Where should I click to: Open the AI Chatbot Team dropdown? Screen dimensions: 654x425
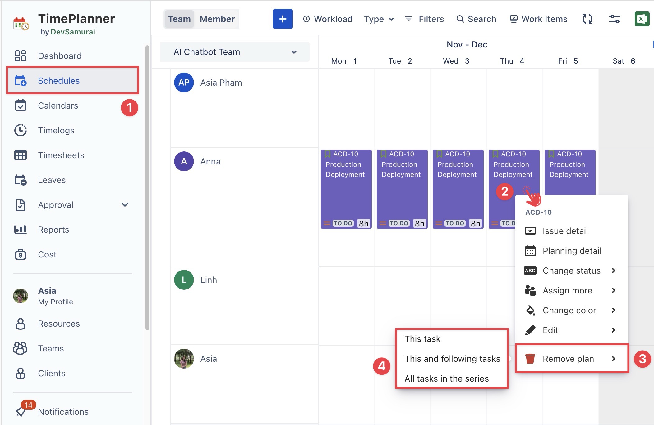click(x=235, y=52)
